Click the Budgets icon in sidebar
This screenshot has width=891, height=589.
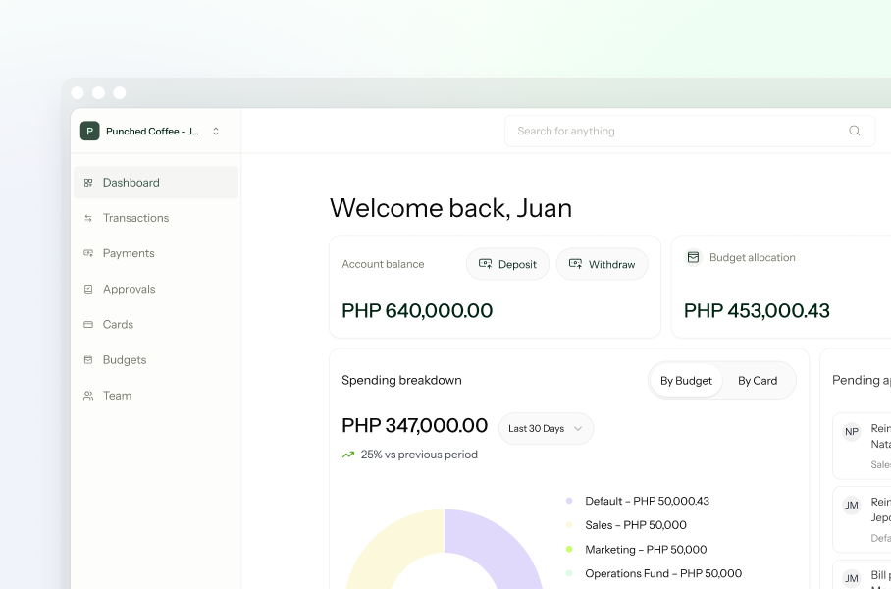[x=88, y=360]
